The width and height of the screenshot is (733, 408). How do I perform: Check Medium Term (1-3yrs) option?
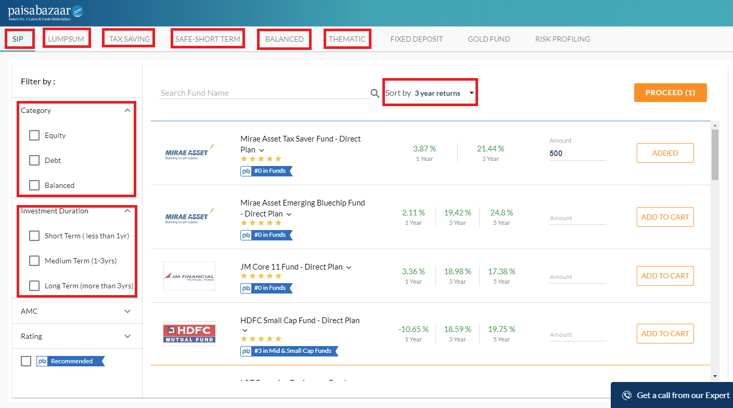coord(34,261)
